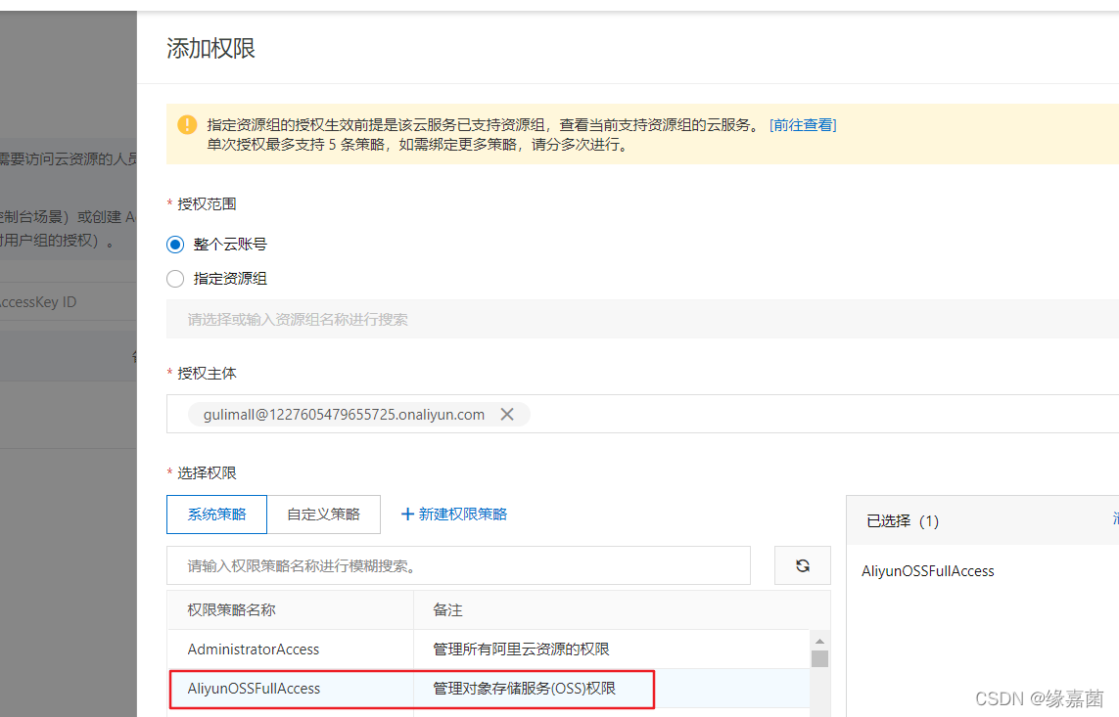Screen dimensions: 1119x717
Task: Click the 授权主体 input box
Action: (x=642, y=414)
